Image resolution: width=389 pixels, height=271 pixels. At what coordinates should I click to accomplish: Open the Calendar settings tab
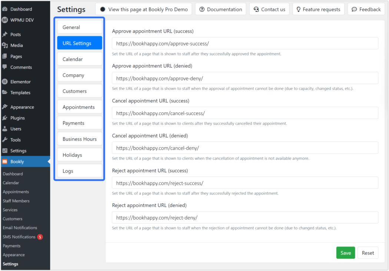click(x=80, y=59)
